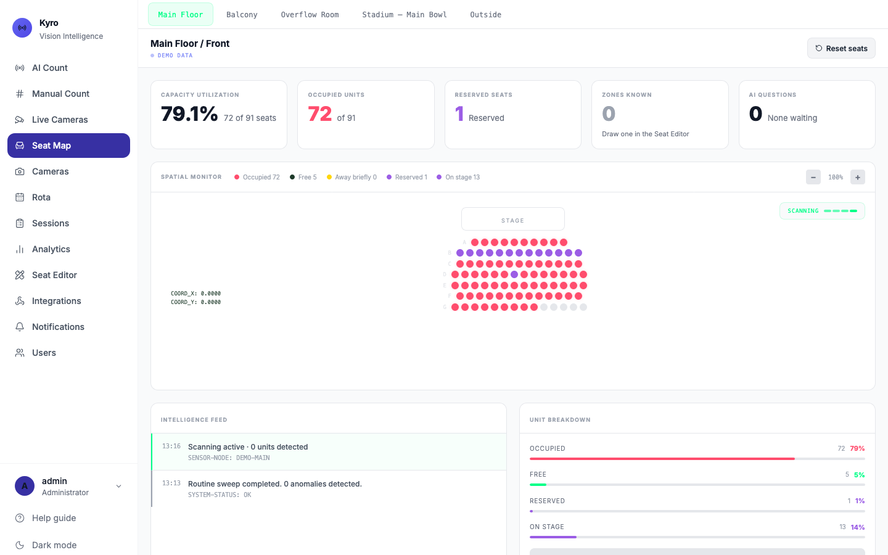
Task: Switch to Balcony tab
Action: click(x=242, y=14)
